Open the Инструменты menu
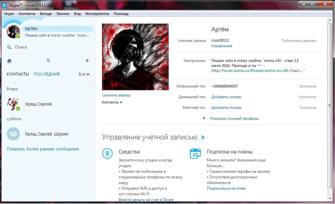Screen dimensions: 335x204 [x=97, y=14]
